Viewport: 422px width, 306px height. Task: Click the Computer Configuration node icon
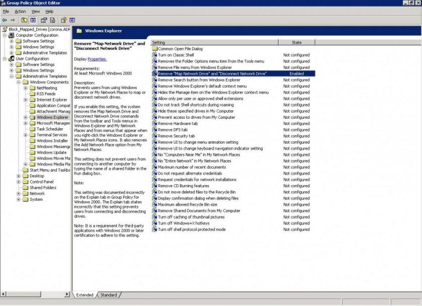(x=12, y=35)
